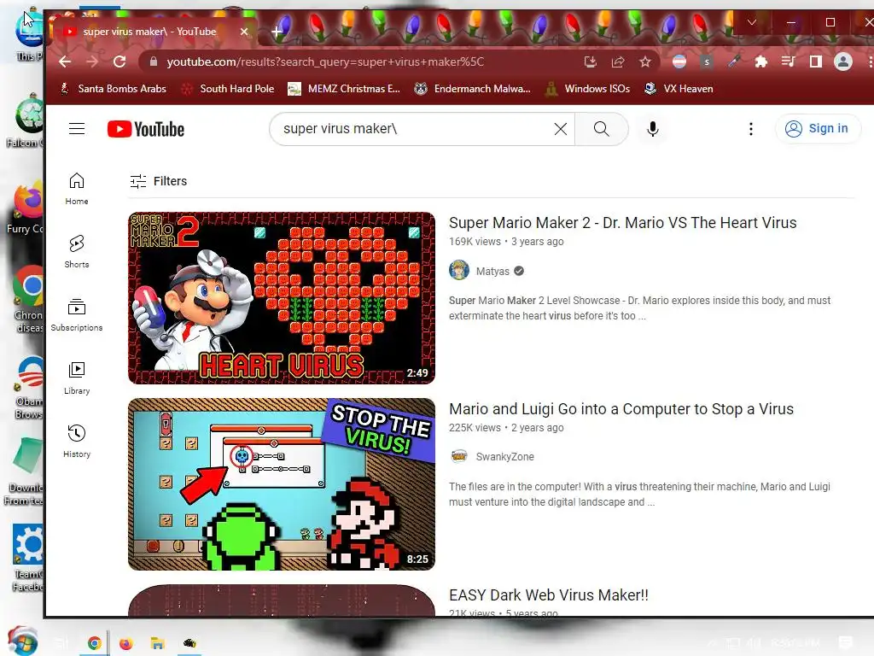Run search with the magnifier button
The image size is (874, 656).
[602, 129]
